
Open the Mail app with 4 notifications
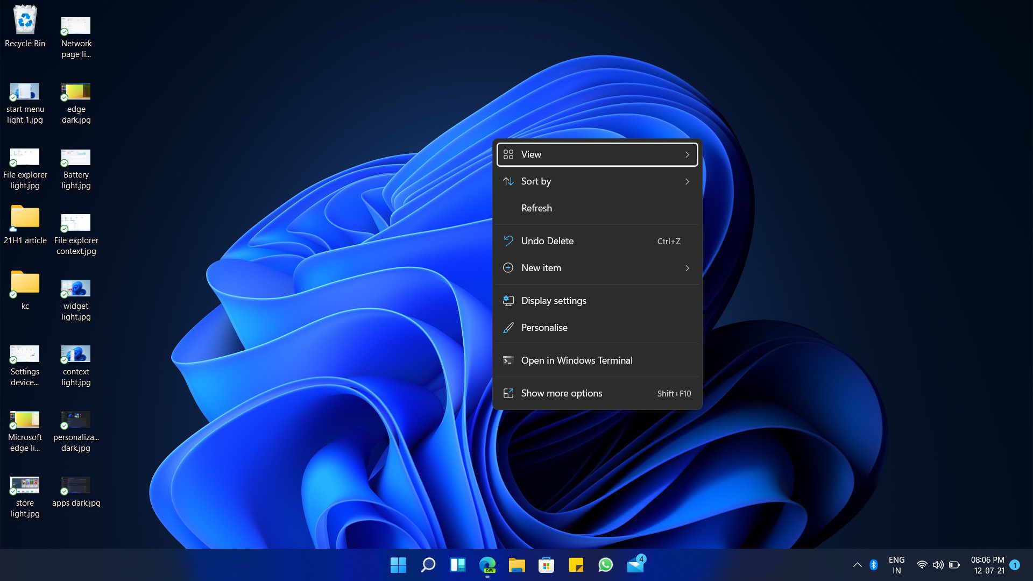(635, 564)
